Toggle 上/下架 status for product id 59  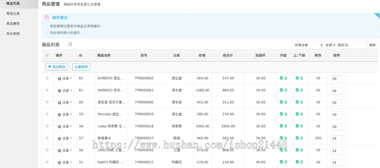(299, 114)
